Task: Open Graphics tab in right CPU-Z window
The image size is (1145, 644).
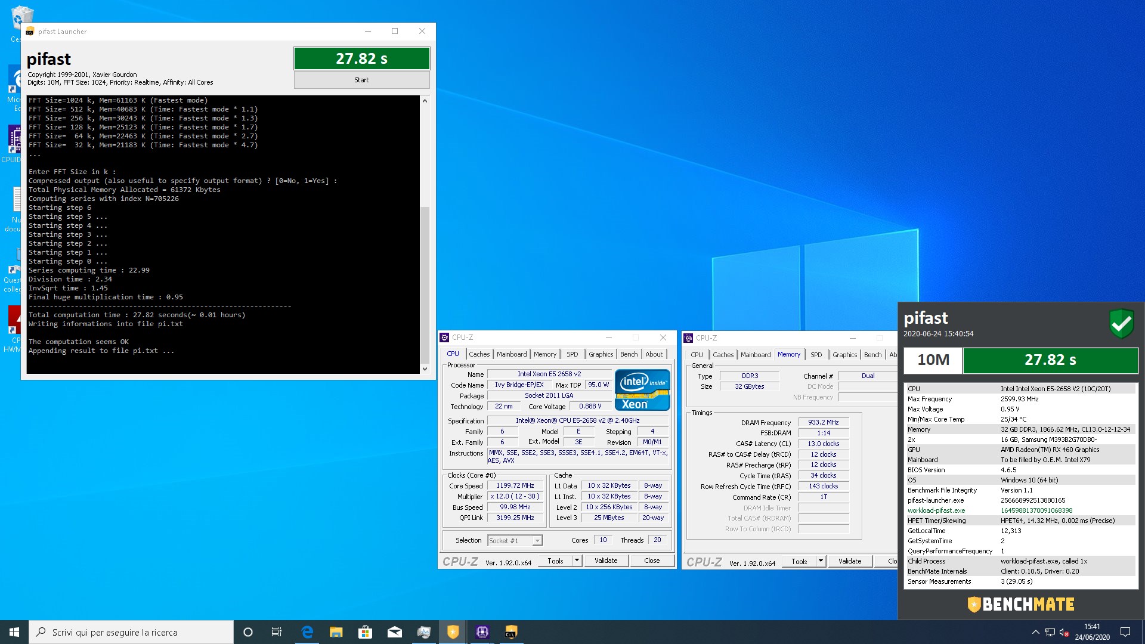Action: [x=844, y=355]
